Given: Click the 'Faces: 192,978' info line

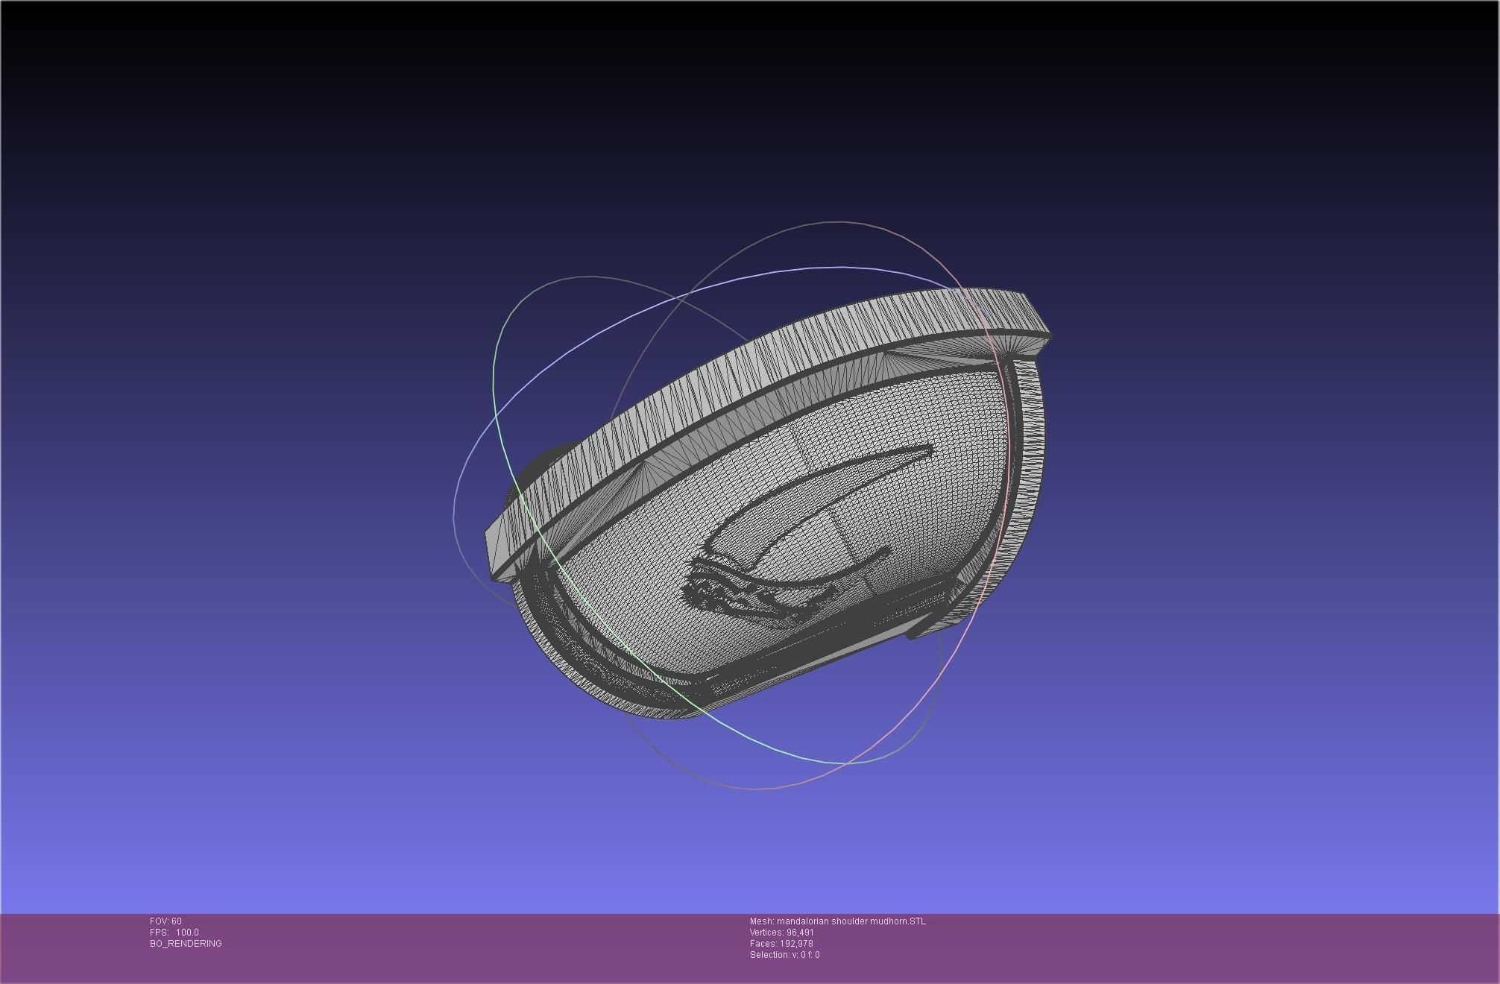Looking at the screenshot, I should (x=781, y=944).
